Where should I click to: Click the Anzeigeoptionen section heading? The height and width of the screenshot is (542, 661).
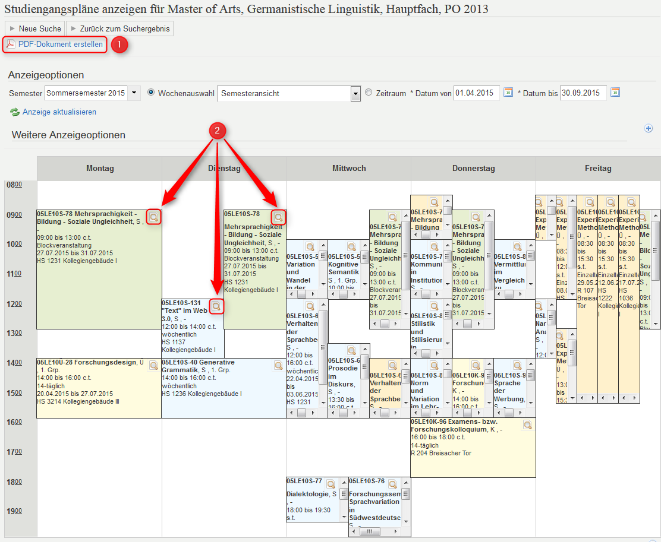[46, 75]
